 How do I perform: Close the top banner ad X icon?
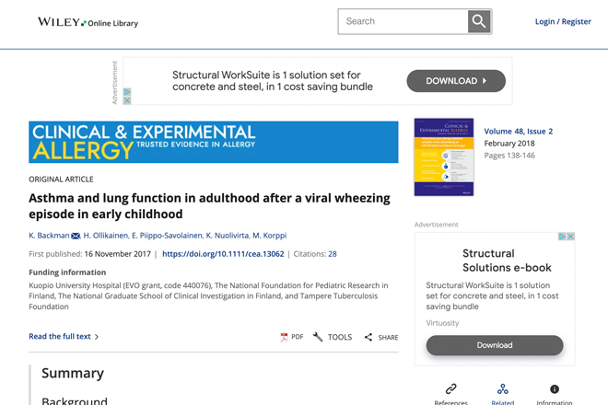tap(127, 100)
